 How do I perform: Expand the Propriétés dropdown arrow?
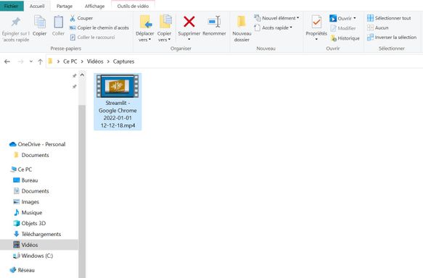[x=316, y=40]
